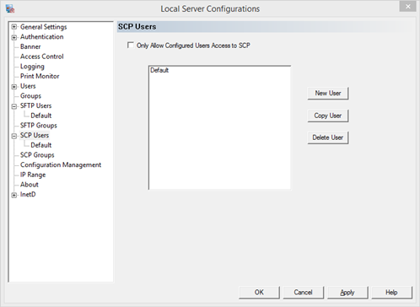
Task: Apply the configuration changes
Action: [347, 293]
